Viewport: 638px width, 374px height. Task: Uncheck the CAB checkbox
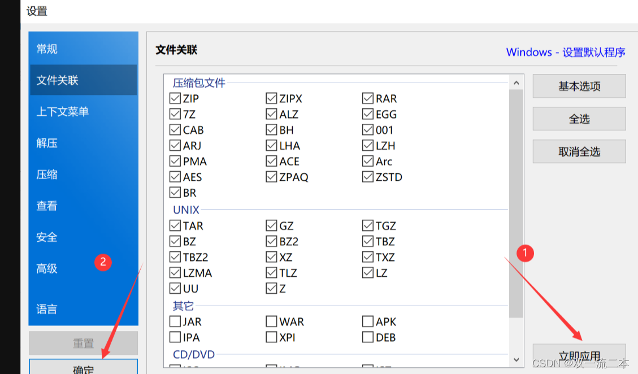[175, 130]
